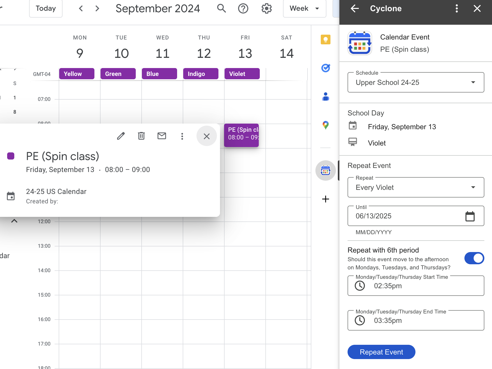Open the Week view dropdown
The image size is (492, 369).
(x=304, y=9)
